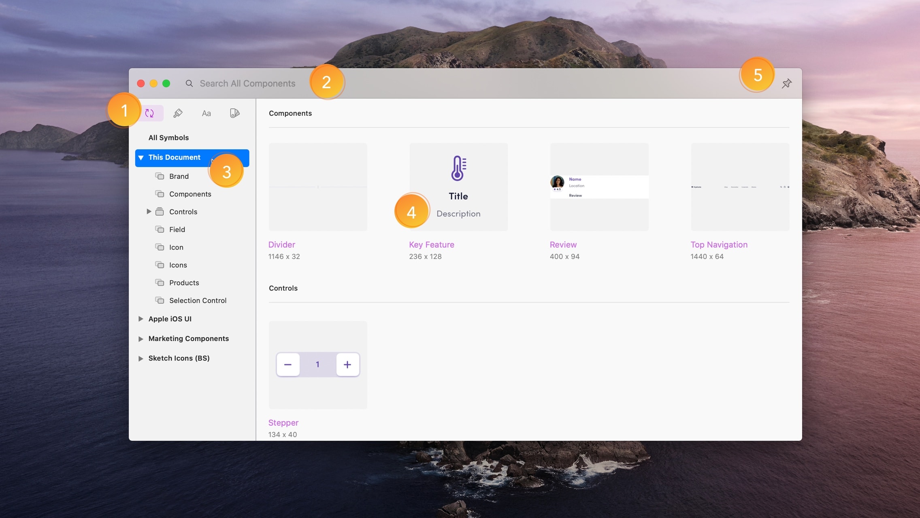Collapse the This Document section
This screenshot has height=518, width=920.
[141, 157]
